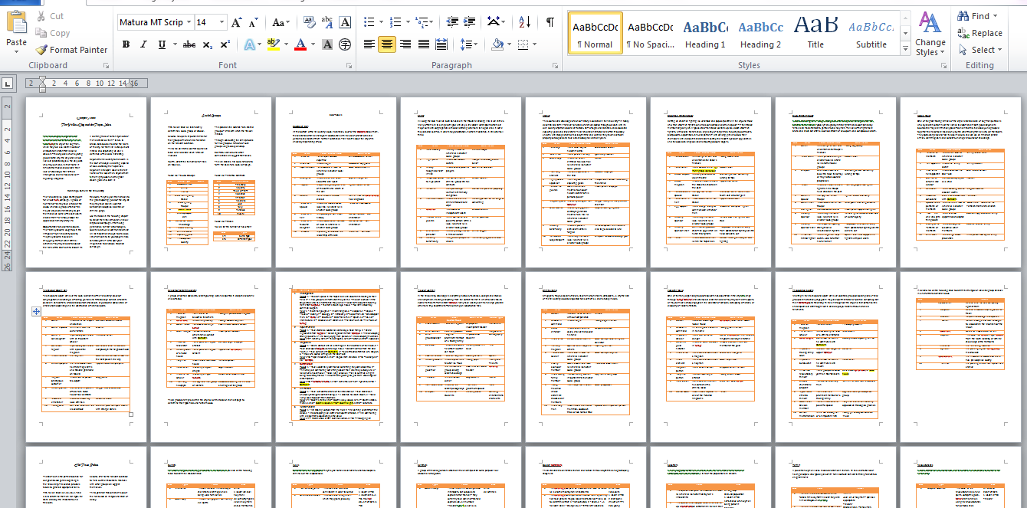This screenshot has width=1027, height=508.
Task: Toggle strikethrough formatting
Action: point(189,44)
